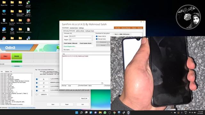This screenshot has width=205, height=115.
Task: Open This PC desktop icon
Action: [x=4, y=12]
